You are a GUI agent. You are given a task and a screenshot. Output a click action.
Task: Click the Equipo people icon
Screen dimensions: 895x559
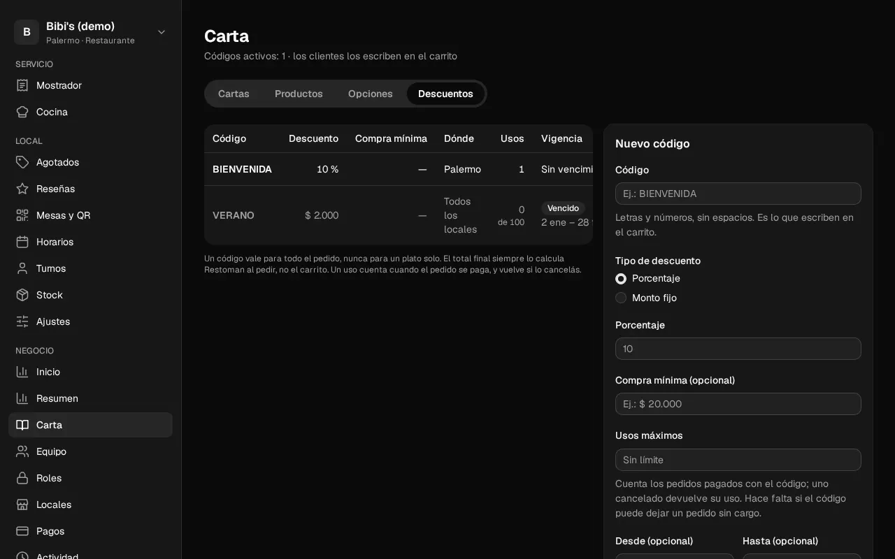click(x=22, y=451)
